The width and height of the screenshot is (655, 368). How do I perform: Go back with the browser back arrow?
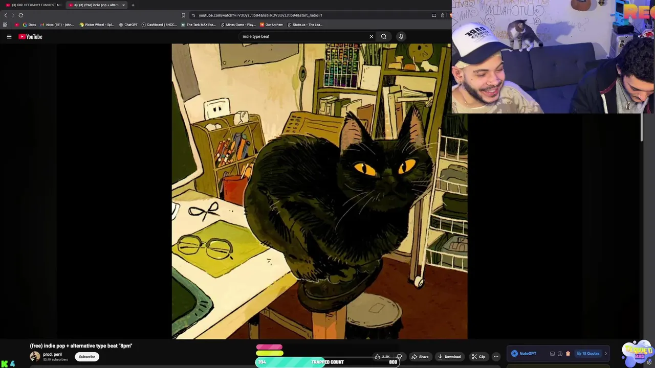pyautogui.click(x=6, y=15)
